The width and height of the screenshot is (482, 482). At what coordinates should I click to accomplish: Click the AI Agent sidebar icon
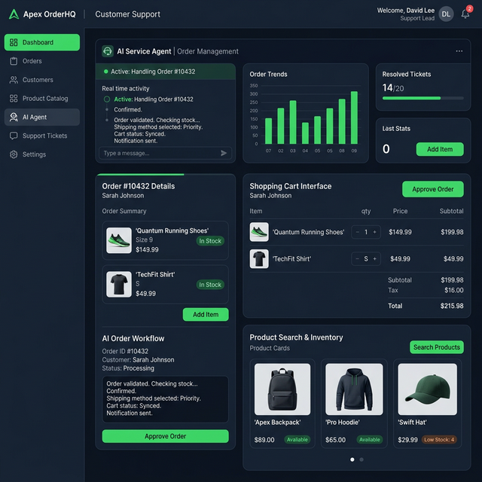[14, 117]
